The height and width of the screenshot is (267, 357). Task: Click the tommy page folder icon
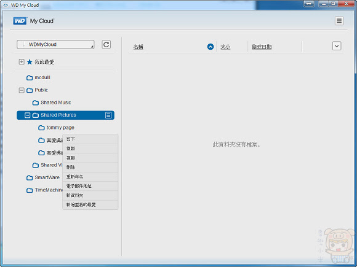point(41,128)
